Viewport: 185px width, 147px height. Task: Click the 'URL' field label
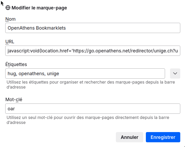[10, 42]
